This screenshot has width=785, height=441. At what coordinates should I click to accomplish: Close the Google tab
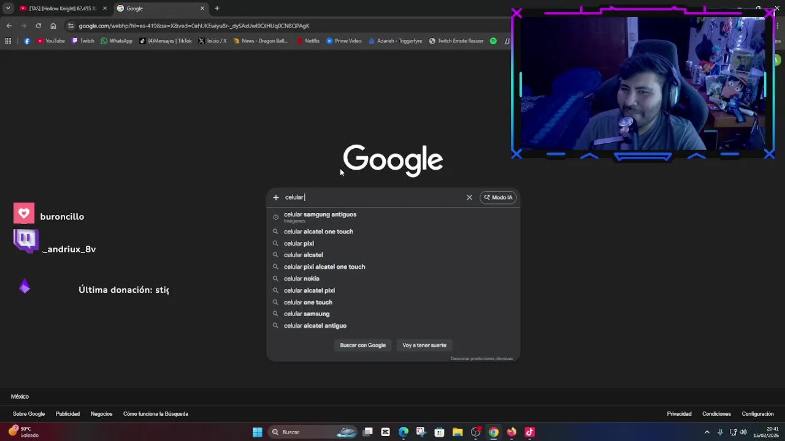[x=202, y=9]
